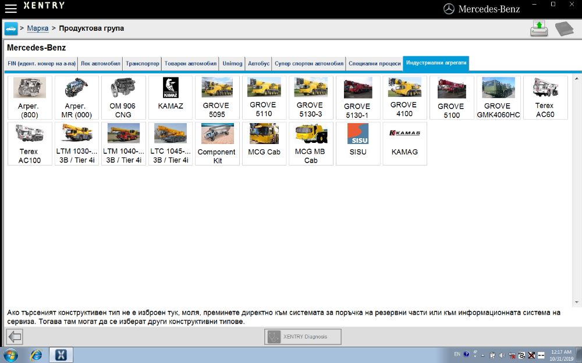Click the EN language indicator in tray
Image resolution: width=582 pixels, height=363 pixels.
[457, 354]
